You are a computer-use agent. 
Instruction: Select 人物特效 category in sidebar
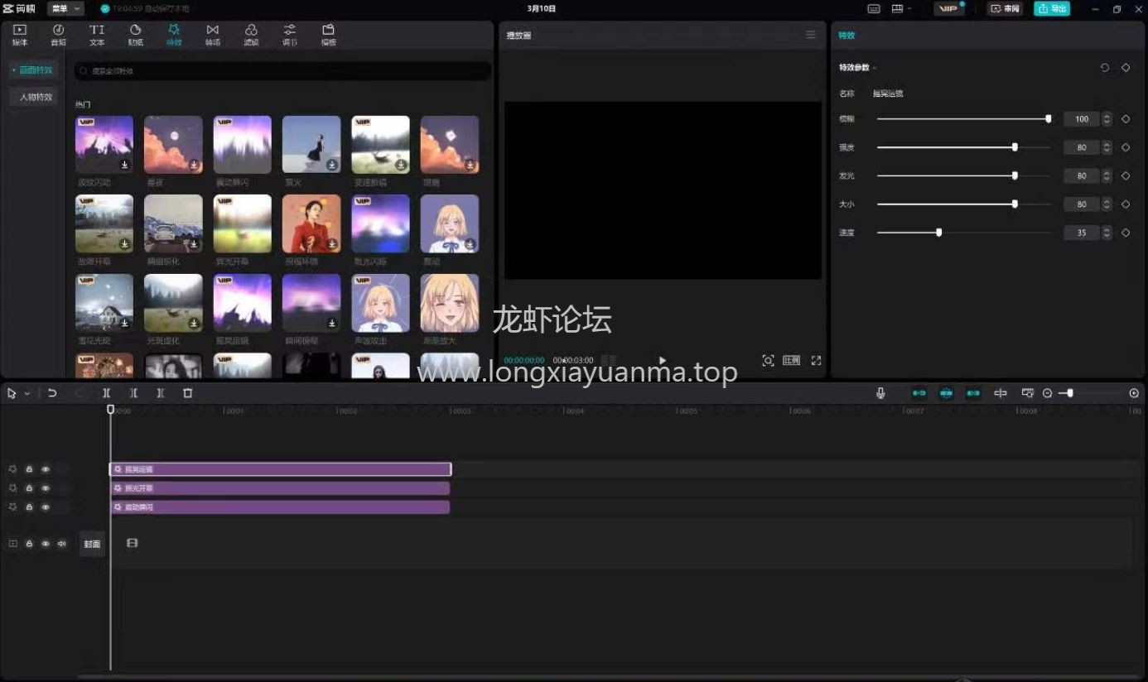click(34, 97)
